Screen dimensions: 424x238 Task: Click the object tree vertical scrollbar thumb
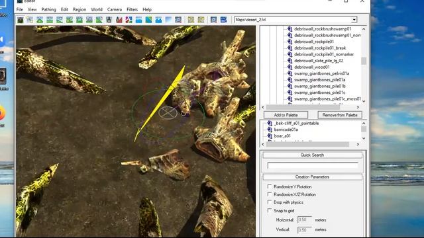tap(364, 61)
